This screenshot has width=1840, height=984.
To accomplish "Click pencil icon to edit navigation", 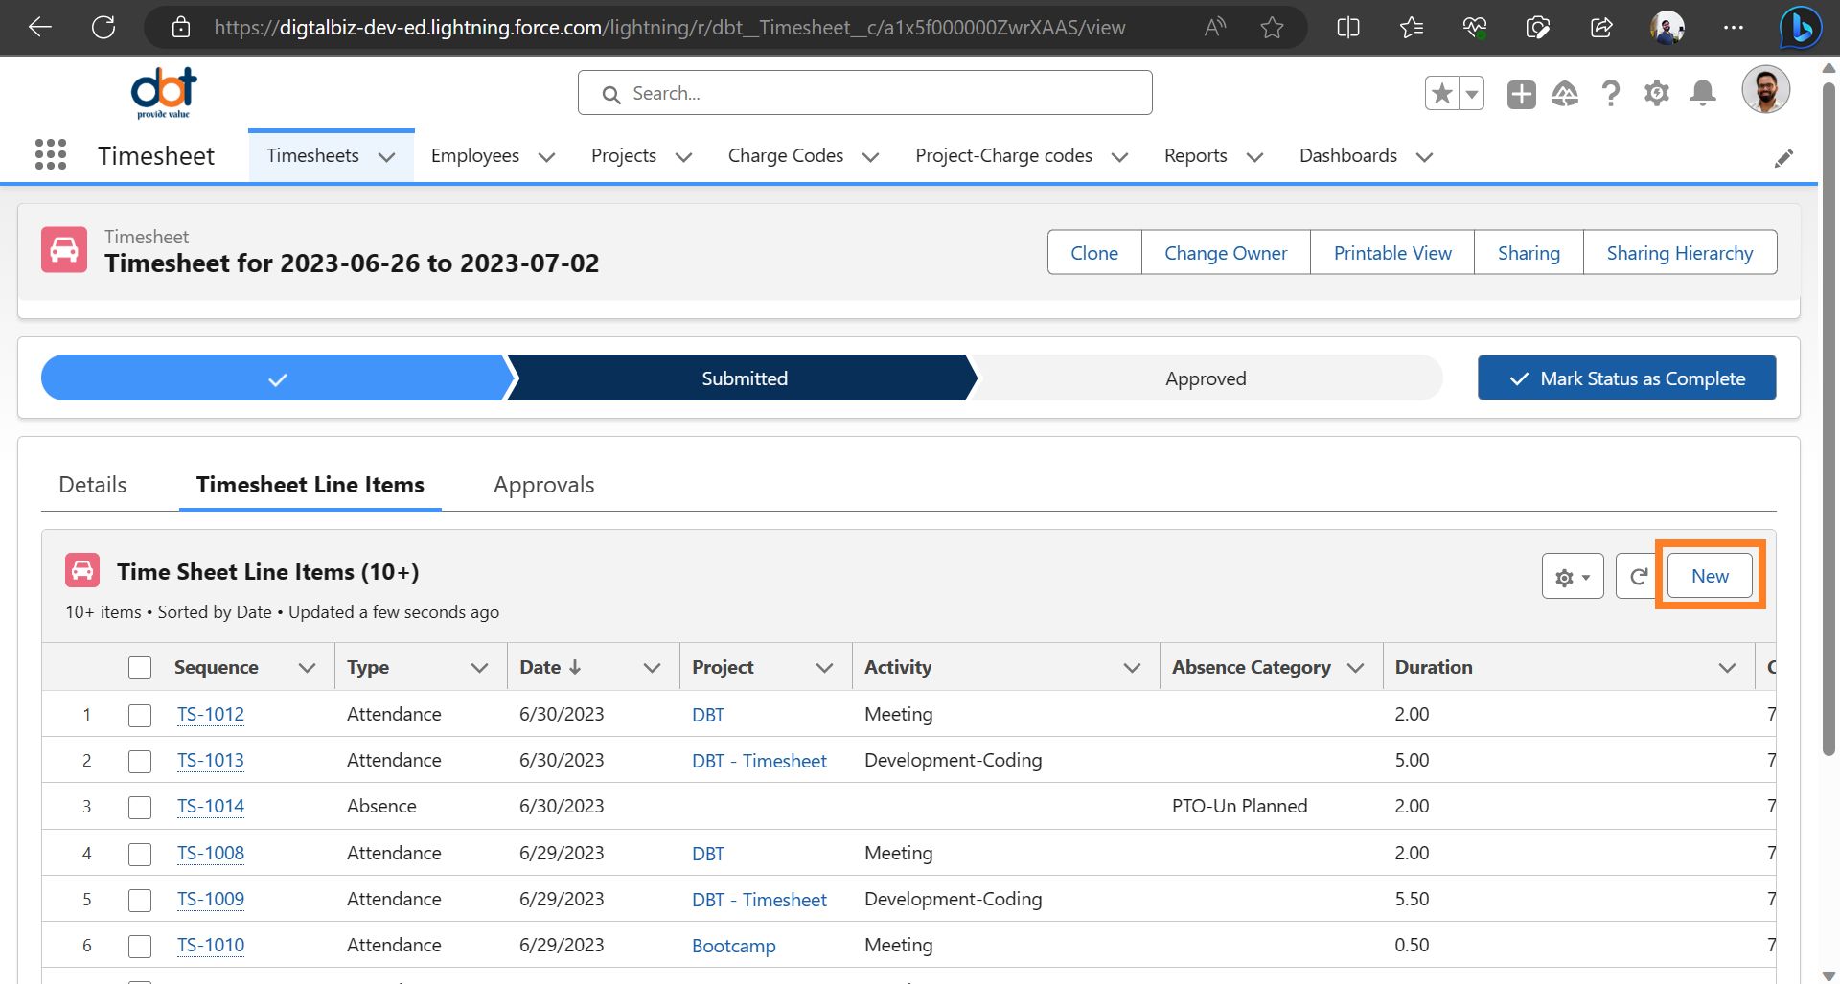I will [x=1783, y=158].
